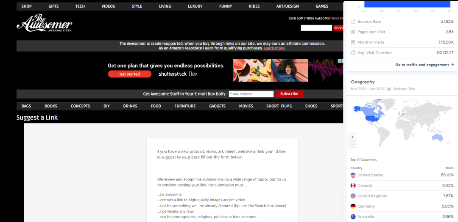Click the E-mail Address input field
This screenshot has height=222, width=458.
click(x=251, y=94)
